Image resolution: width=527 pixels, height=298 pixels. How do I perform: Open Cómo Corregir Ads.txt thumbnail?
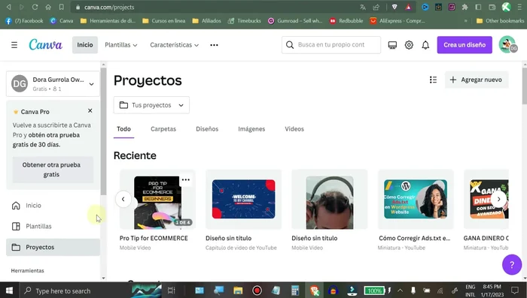(x=416, y=199)
